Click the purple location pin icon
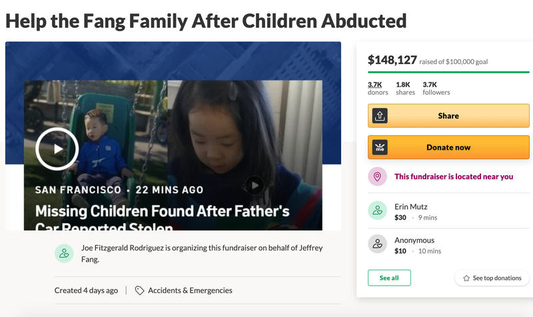533x317 pixels. pyautogui.click(x=378, y=176)
